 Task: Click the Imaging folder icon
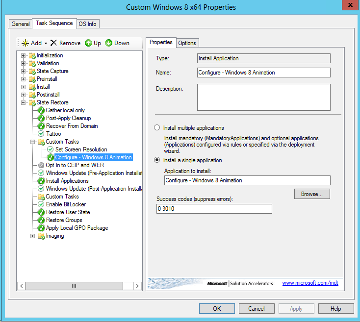tap(41, 236)
